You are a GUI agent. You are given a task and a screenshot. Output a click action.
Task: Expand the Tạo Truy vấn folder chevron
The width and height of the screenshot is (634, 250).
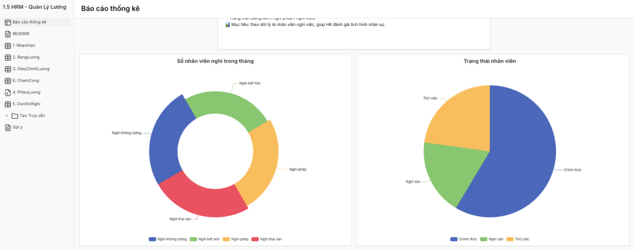point(7,116)
